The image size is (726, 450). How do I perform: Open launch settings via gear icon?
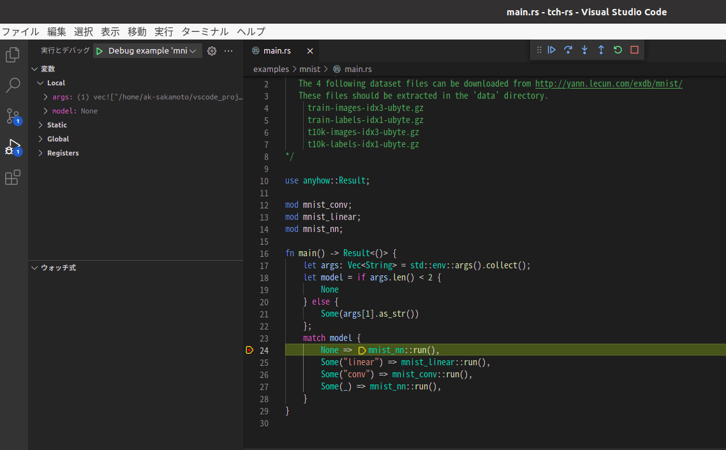tap(211, 50)
